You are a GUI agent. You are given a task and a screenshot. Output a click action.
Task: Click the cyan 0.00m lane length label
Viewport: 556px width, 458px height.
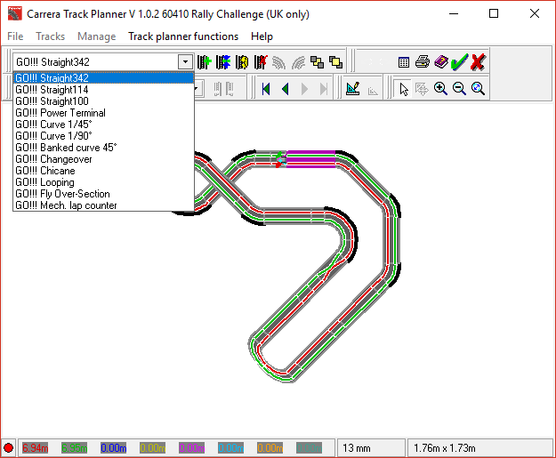[230, 447]
